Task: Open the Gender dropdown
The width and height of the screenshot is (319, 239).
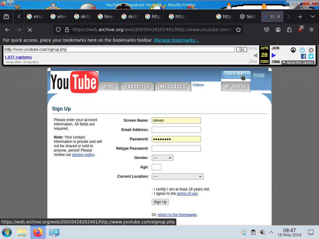Action: coord(163,158)
